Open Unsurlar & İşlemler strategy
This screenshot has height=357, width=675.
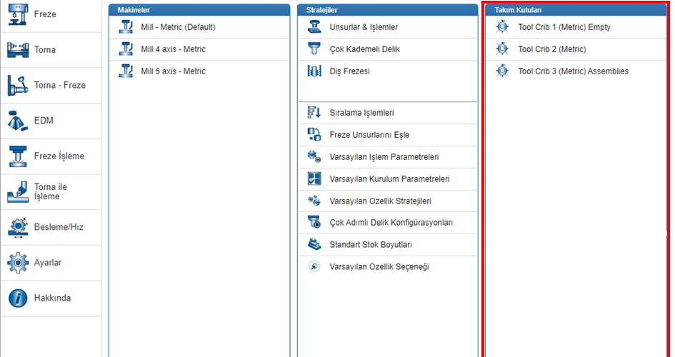364,27
